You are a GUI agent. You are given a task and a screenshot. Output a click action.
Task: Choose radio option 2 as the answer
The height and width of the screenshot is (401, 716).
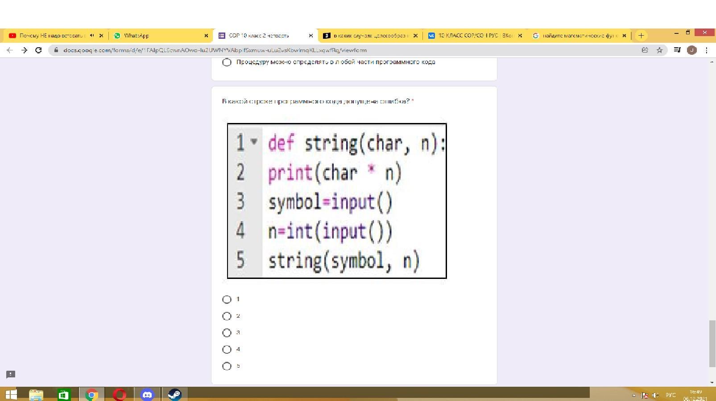tap(227, 316)
